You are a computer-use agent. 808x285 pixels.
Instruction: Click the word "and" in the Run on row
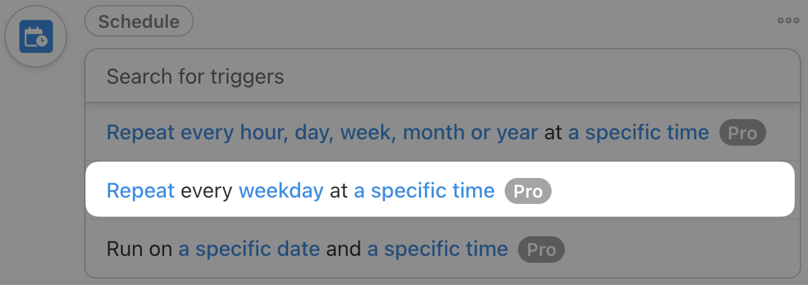pyautogui.click(x=343, y=249)
